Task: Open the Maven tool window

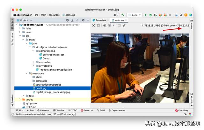Action: coord(192,24)
